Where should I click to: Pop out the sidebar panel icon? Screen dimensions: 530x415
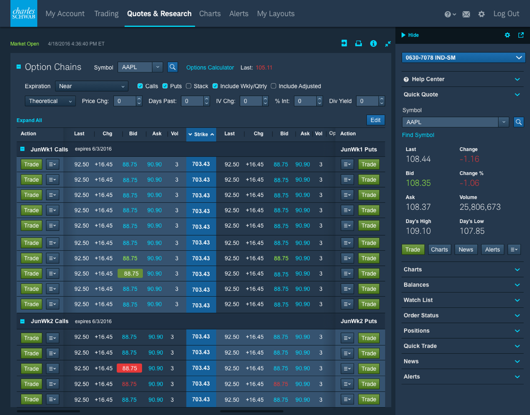point(521,35)
